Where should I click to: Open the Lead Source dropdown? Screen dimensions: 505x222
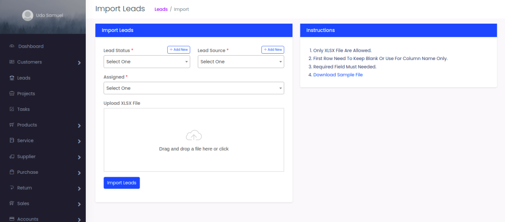241,62
